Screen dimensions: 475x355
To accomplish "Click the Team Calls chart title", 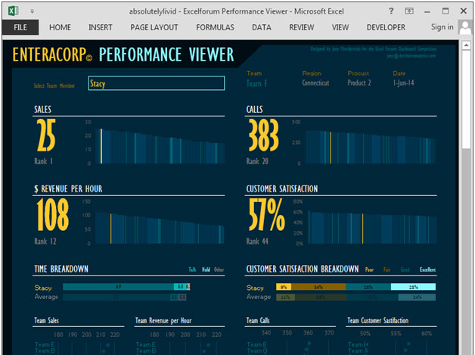I will click(258, 320).
